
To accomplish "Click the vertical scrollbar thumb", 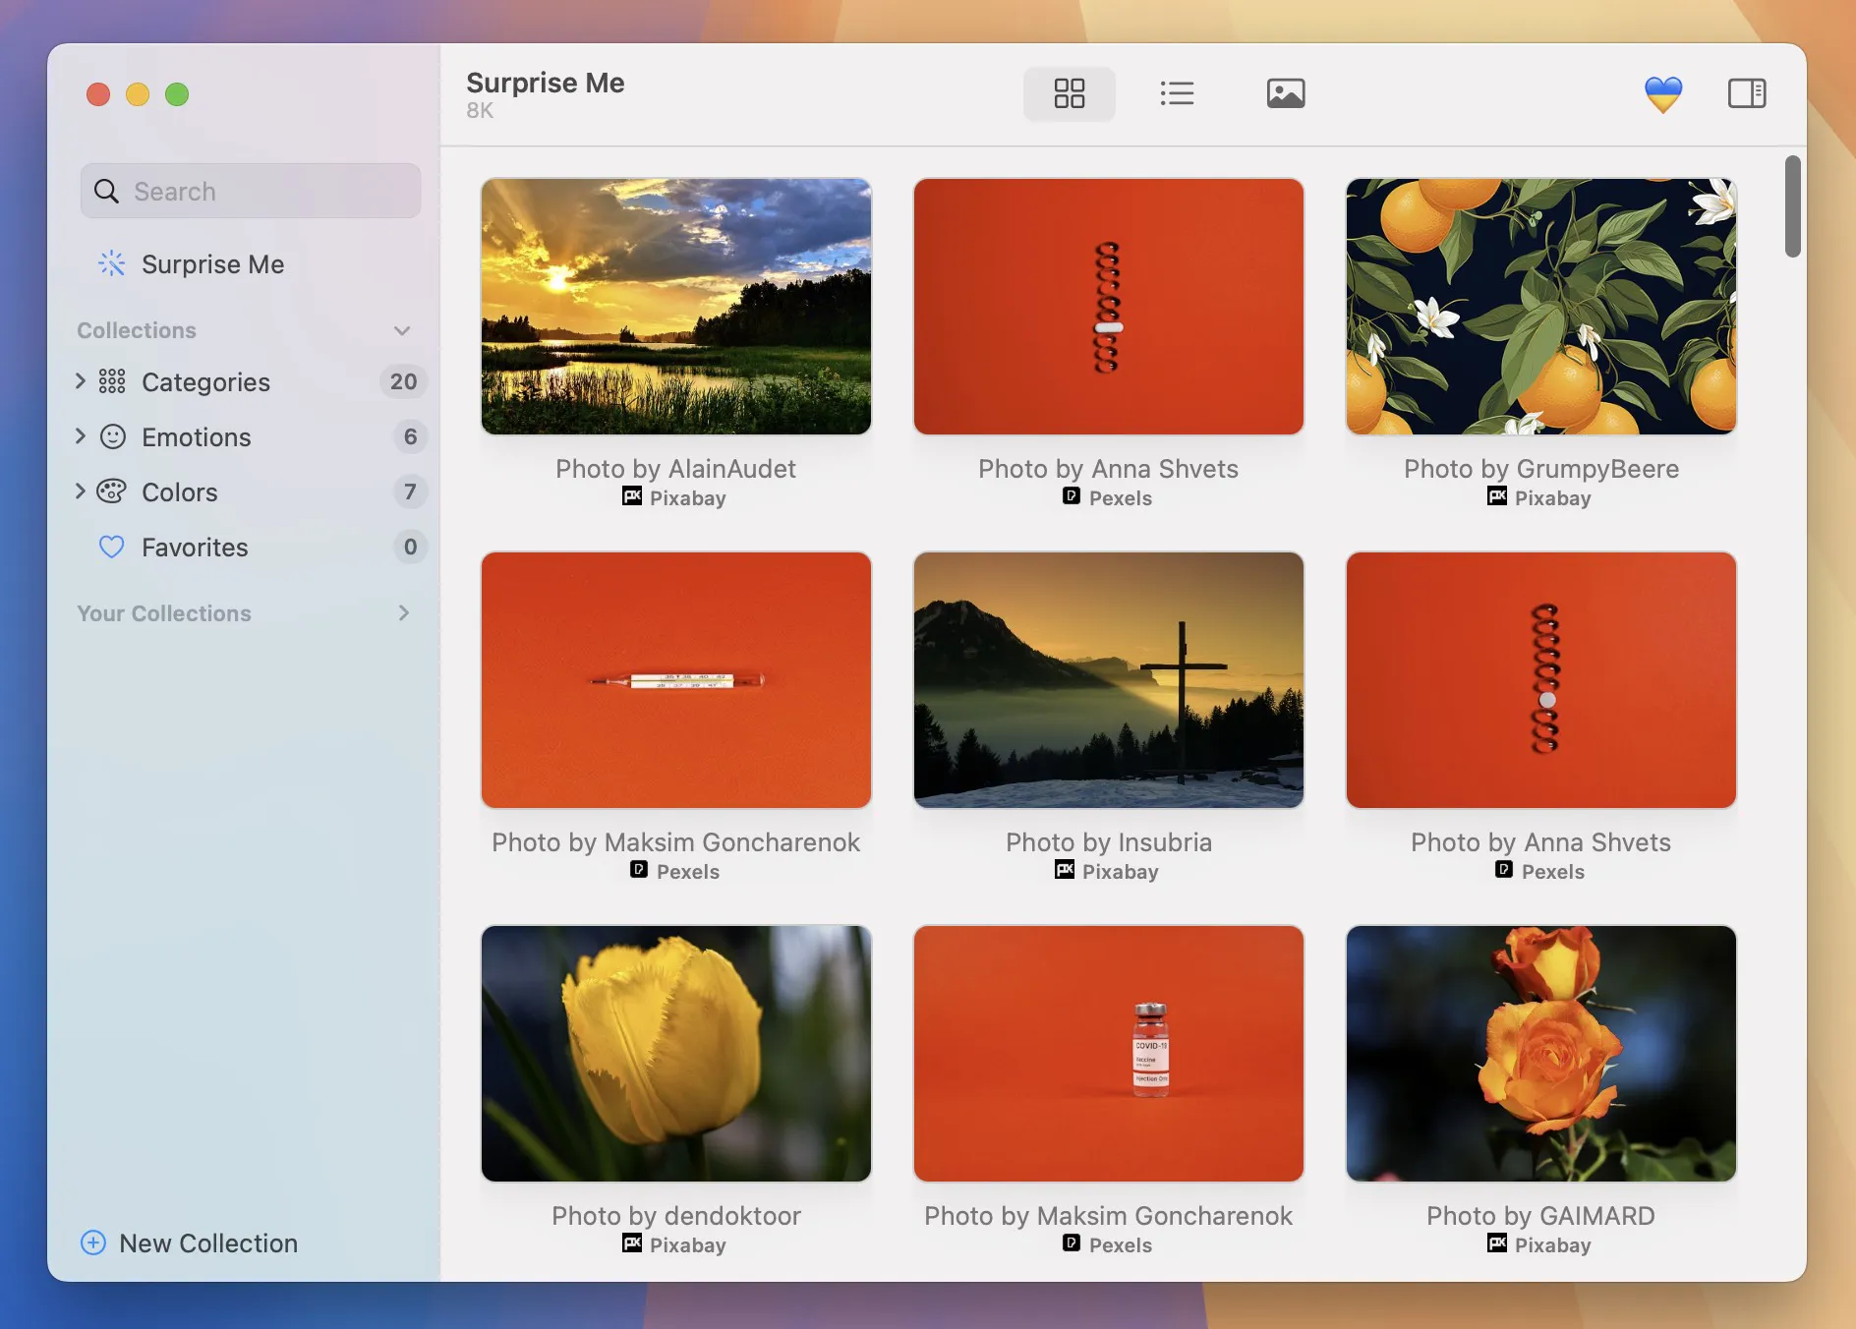I will click(x=1793, y=206).
